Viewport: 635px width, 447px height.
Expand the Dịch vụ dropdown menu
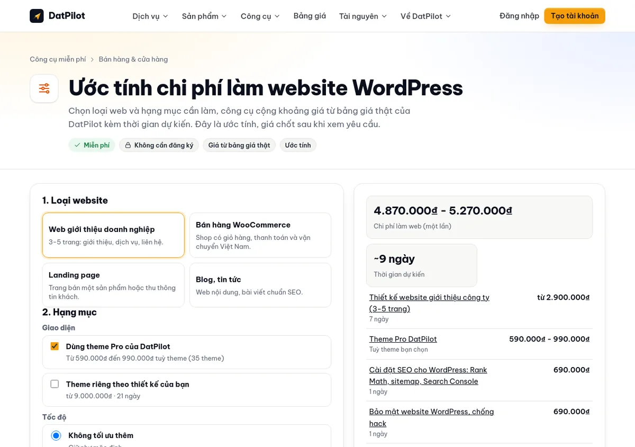click(150, 16)
